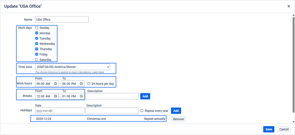The width and height of the screenshot is (295, 135).
Task: Open clock picker for Breaks To time
Action: click(81, 96)
